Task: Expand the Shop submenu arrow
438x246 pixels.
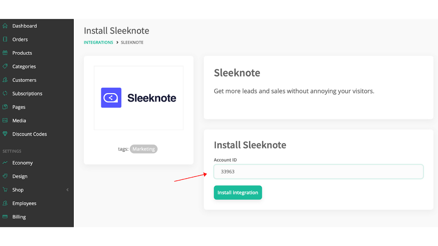Action: tap(67, 190)
